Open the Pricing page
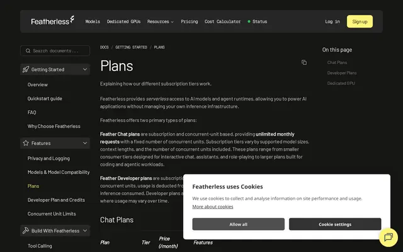 tap(190, 21)
